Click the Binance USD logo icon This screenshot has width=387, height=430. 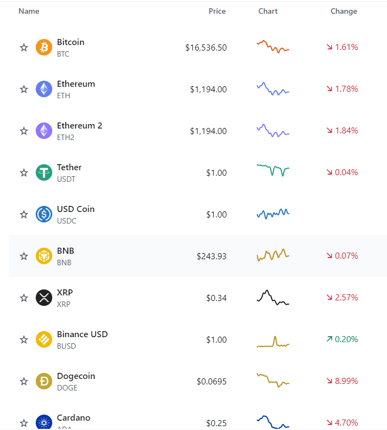44,339
